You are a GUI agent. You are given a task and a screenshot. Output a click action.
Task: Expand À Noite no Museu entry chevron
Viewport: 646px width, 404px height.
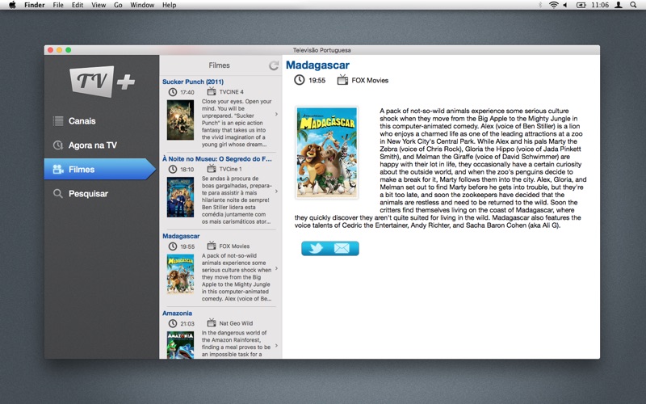[276, 191]
